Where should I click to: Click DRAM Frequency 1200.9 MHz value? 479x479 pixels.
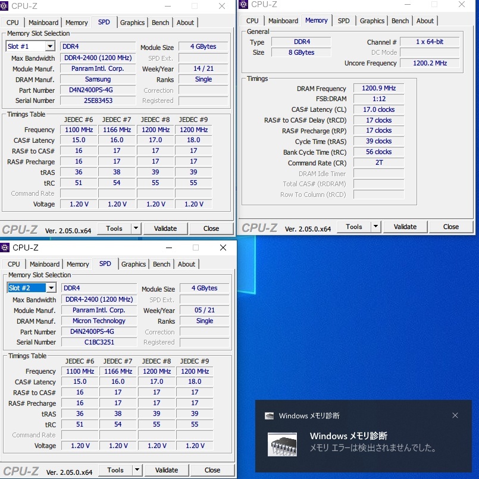coord(379,88)
